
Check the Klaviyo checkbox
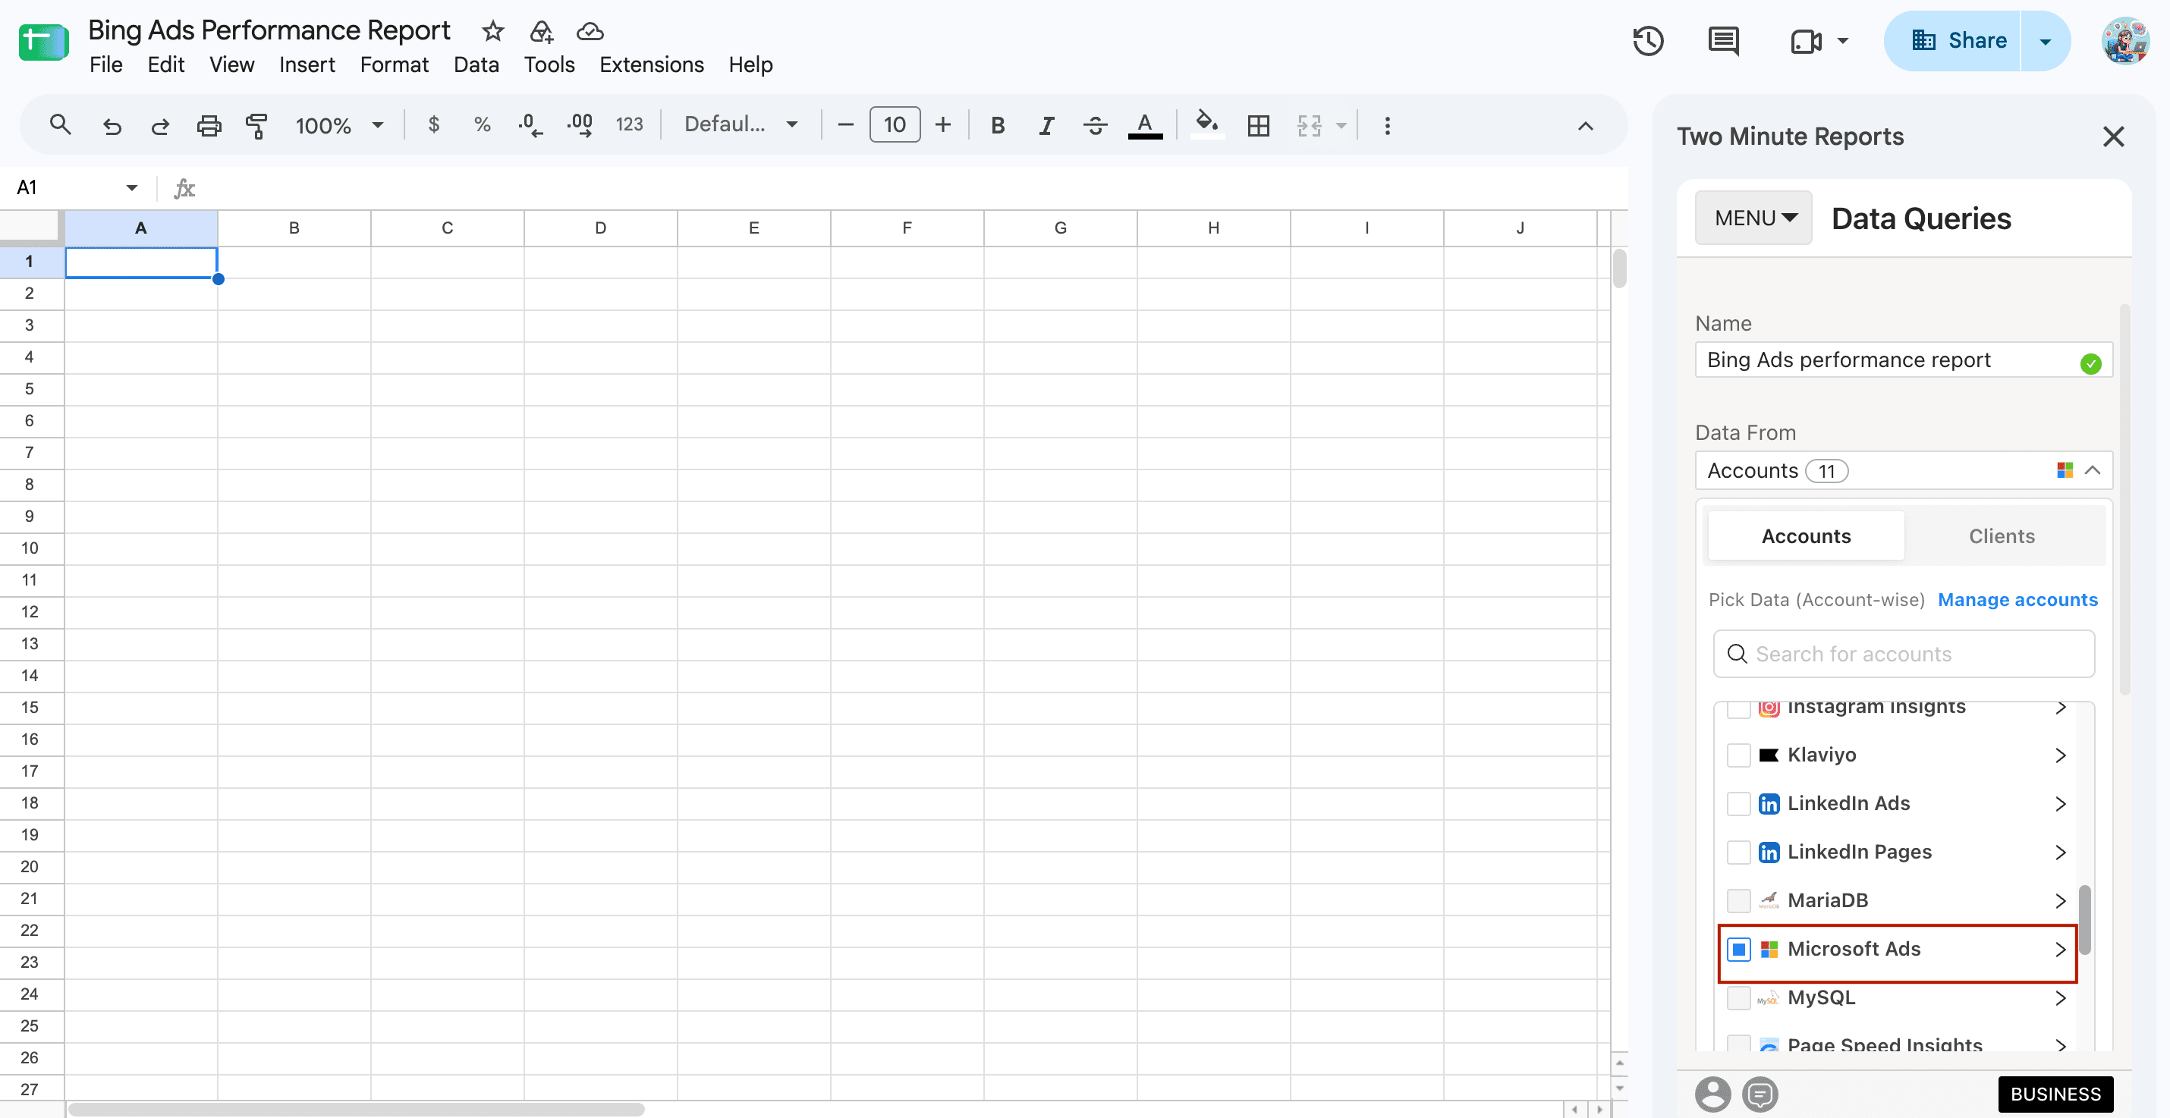pos(1739,755)
